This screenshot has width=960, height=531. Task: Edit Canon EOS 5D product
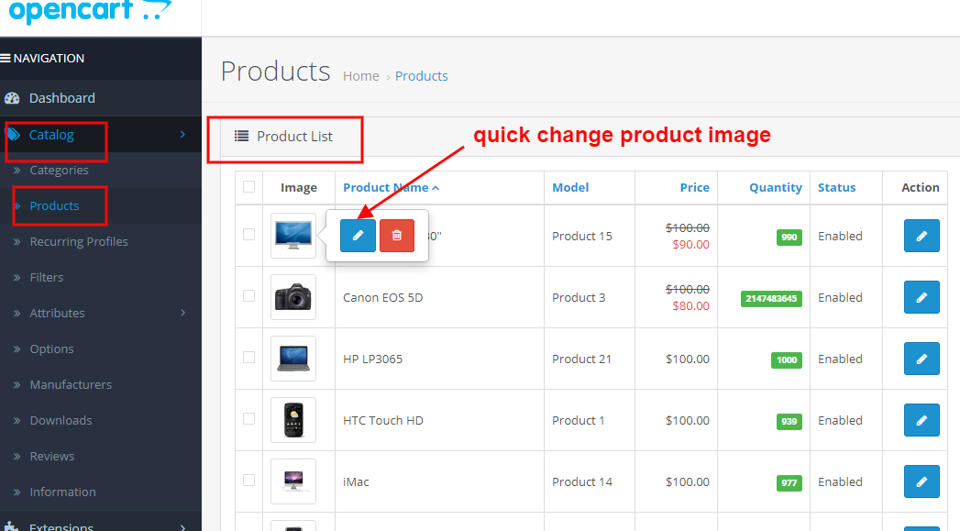(921, 297)
